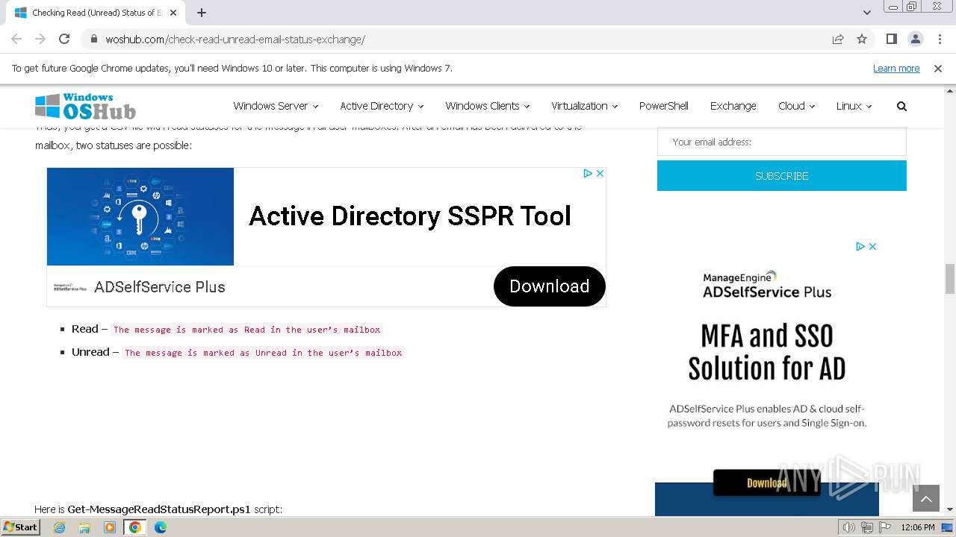
Task: Click the Download button in the sidebar ad
Action: pos(767,483)
